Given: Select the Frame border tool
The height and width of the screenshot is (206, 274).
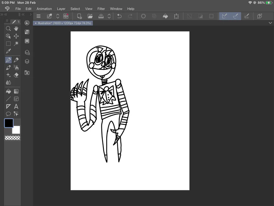Looking at the screenshot, I should click(x=16, y=99).
